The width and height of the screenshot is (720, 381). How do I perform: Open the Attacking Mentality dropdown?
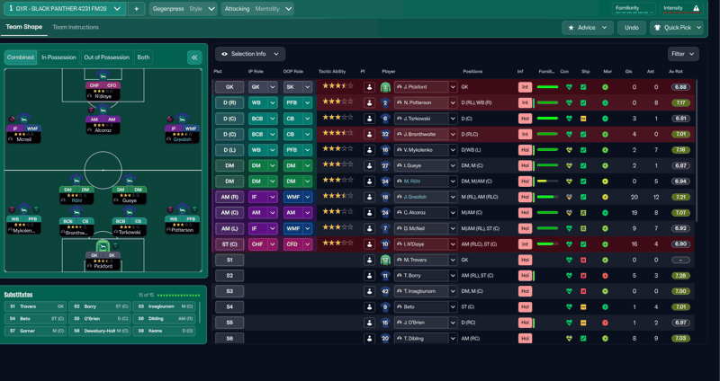[257, 9]
